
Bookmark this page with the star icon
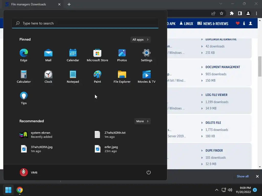[222, 13]
